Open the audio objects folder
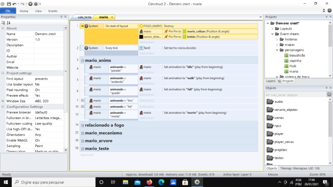The width and height of the screenshot is (333, 187). (x=275, y=102)
